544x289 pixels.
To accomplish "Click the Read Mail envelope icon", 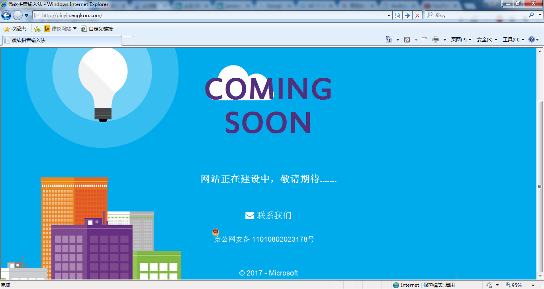I will click(x=425, y=39).
